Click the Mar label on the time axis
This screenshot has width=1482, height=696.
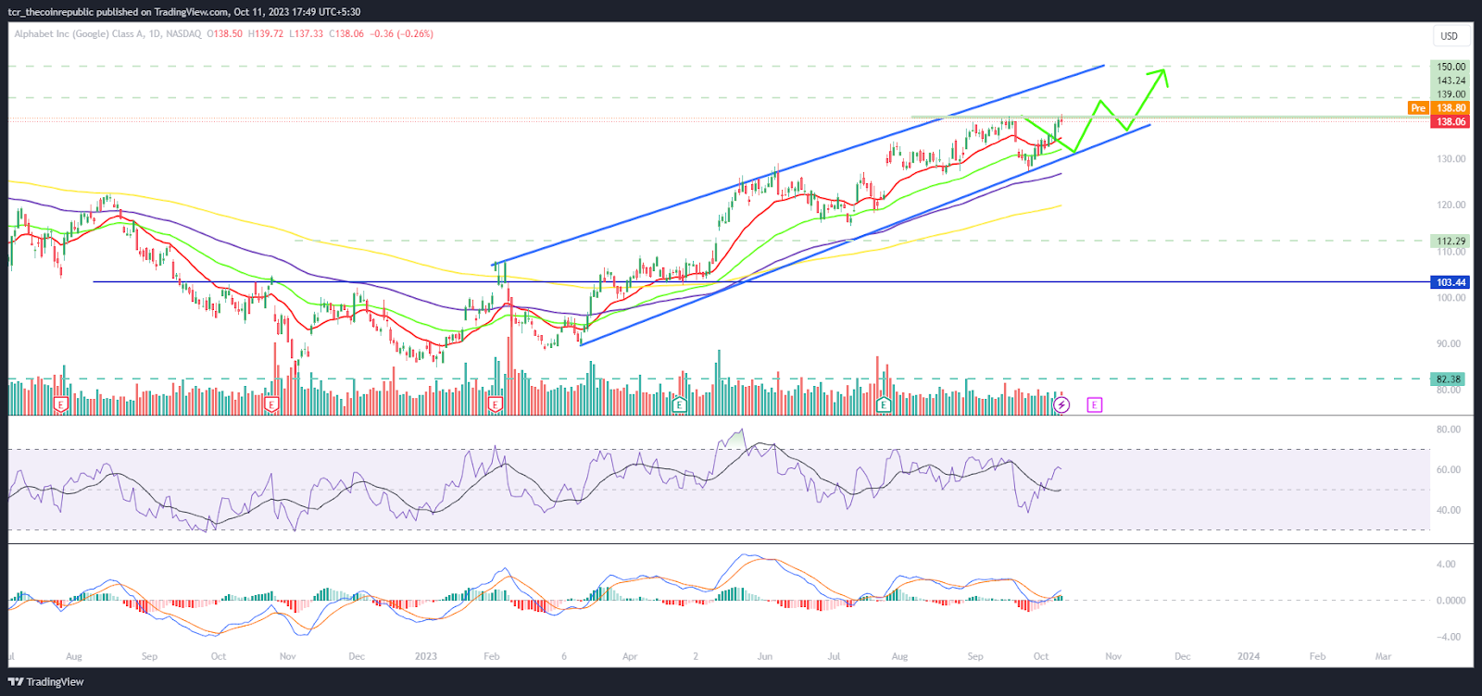click(x=1383, y=657)
